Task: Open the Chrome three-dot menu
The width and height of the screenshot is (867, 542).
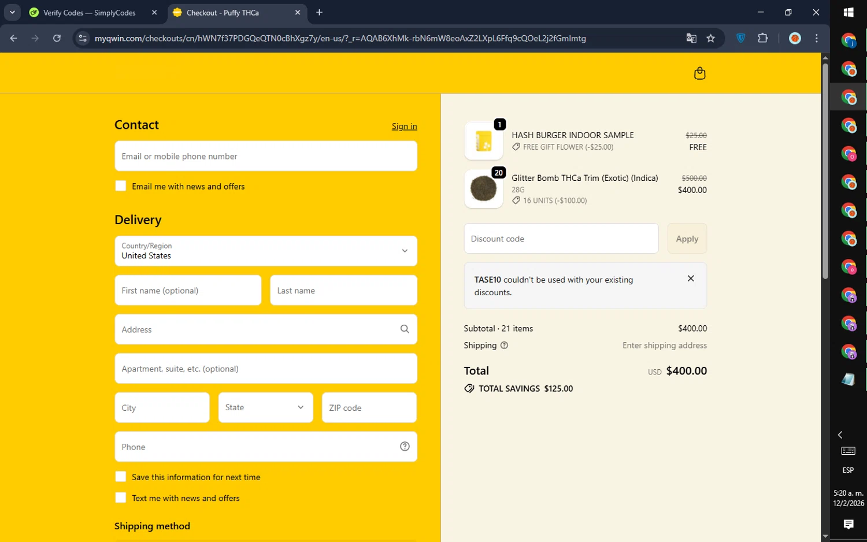Action: (817, 38)
